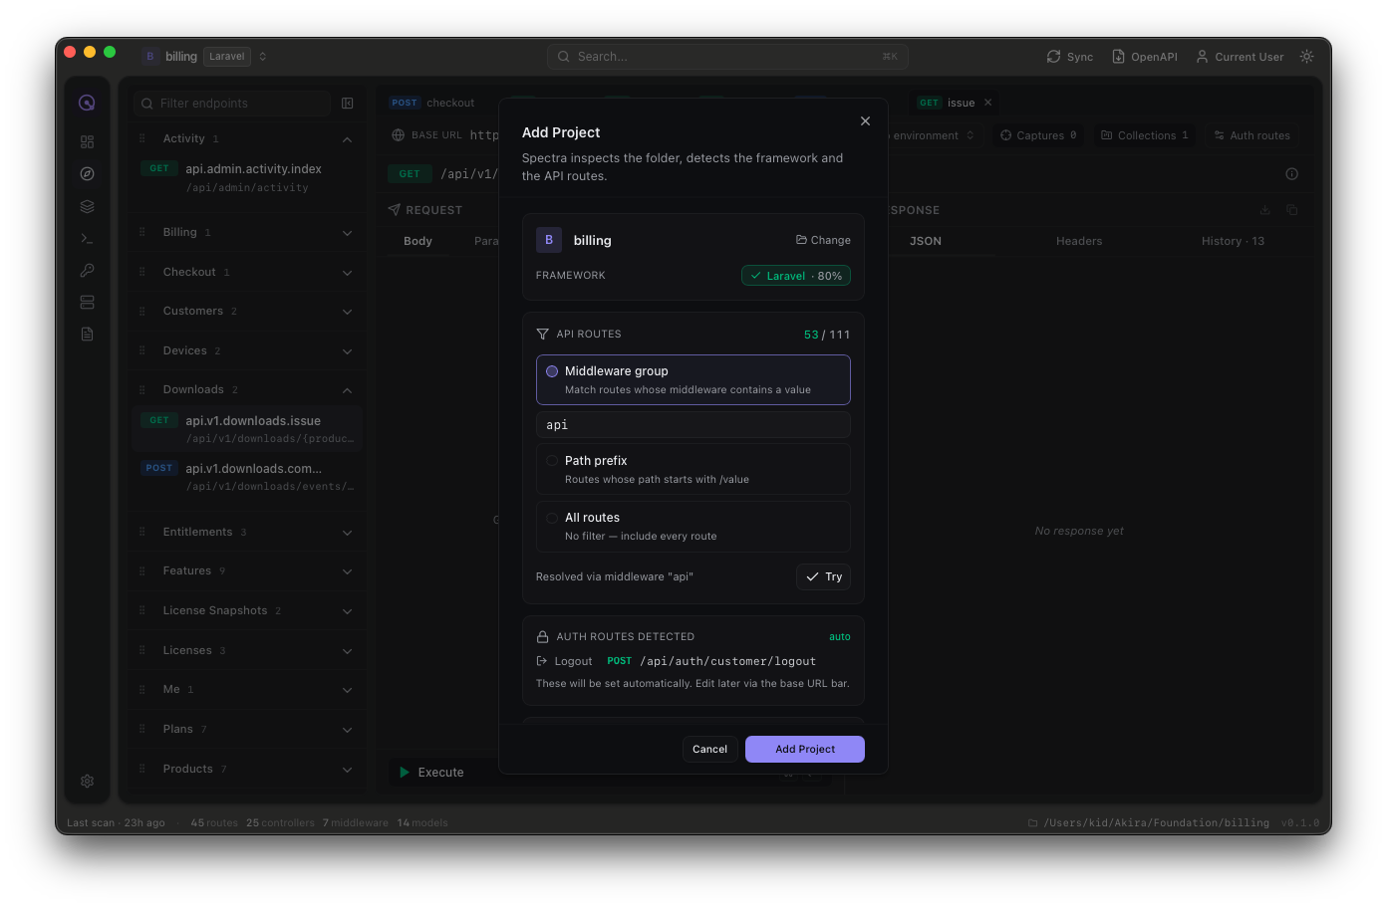This screenshot has height=908, width=1387.
Task: Collapse the endpoints panel with panel icon
Action: coord(348,104)
